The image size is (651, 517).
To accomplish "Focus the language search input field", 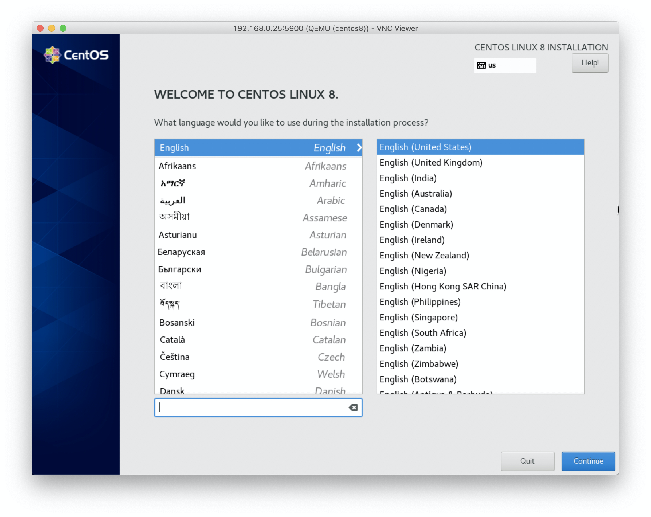I will (x=251, y=407).
